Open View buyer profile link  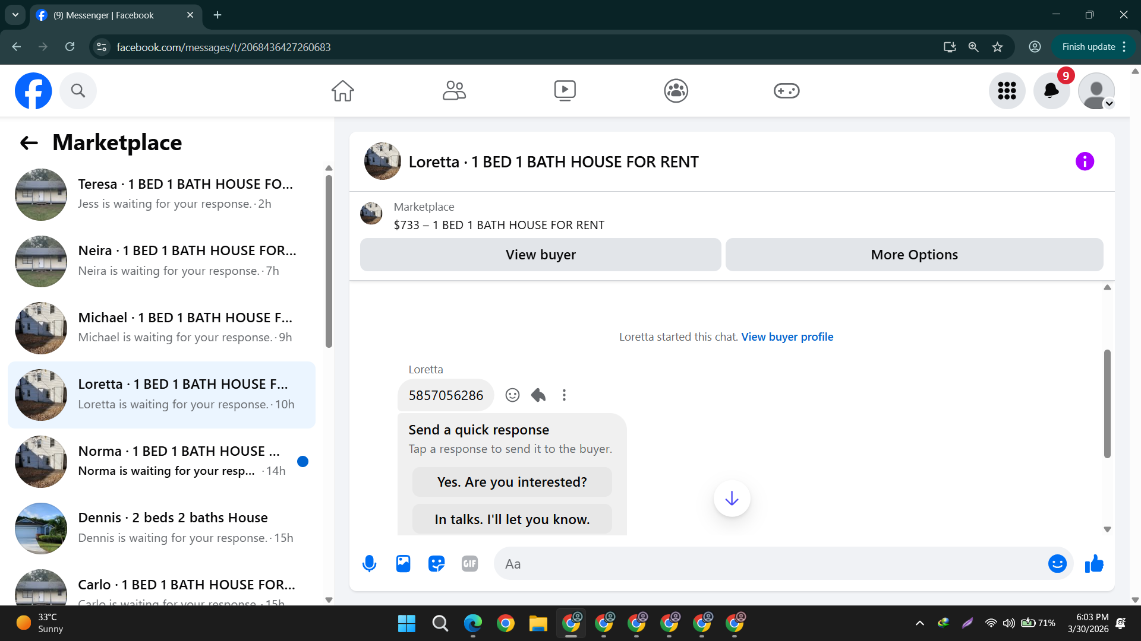click(x=787, y=337)
